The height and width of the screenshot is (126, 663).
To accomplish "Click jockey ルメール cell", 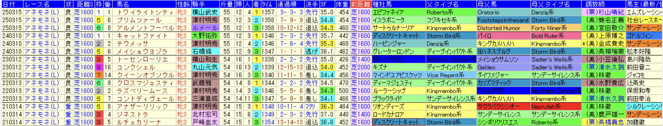I will pyautogui.click(x=205, y=28).
